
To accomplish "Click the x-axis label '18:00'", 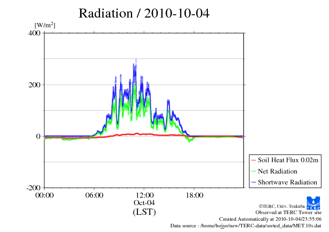I will coord(194,195).
